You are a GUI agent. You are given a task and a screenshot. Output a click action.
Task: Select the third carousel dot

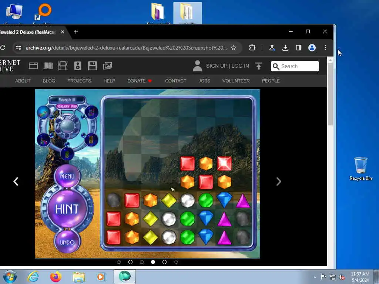point(142,262)
